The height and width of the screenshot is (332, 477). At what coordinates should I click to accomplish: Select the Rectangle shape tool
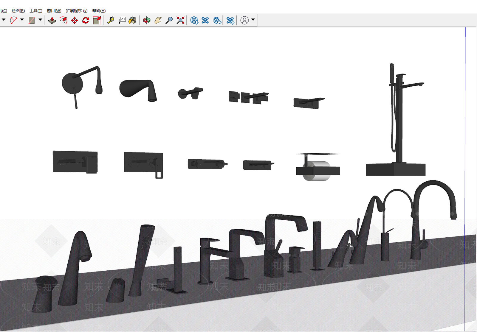pyautogui.click(x=32, y=20)
